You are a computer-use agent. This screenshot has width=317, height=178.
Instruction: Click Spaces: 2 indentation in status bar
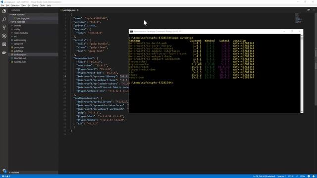point(281,177)
